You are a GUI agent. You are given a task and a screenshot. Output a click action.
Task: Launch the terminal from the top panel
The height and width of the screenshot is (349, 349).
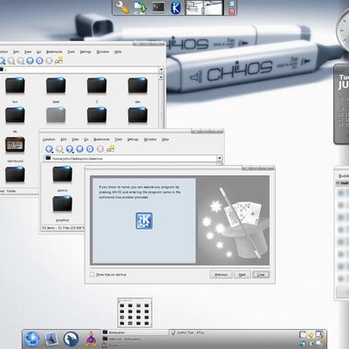[x=158, y=8]
